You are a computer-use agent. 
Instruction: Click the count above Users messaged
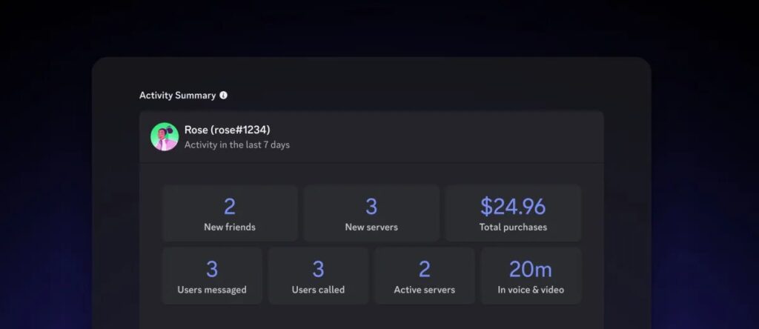[212, 268]
